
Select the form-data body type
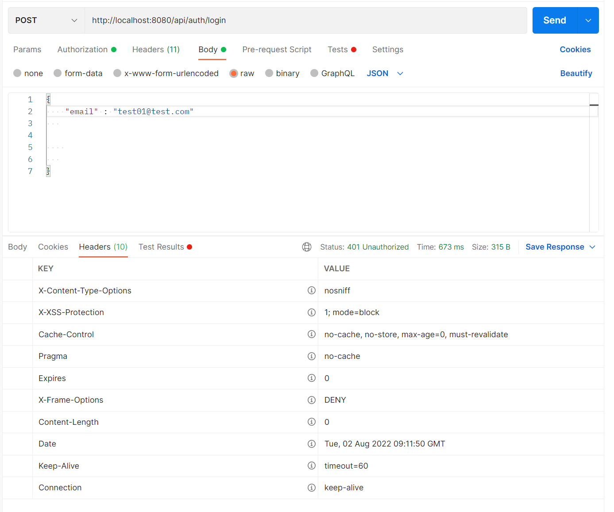(x=58, y=73)
